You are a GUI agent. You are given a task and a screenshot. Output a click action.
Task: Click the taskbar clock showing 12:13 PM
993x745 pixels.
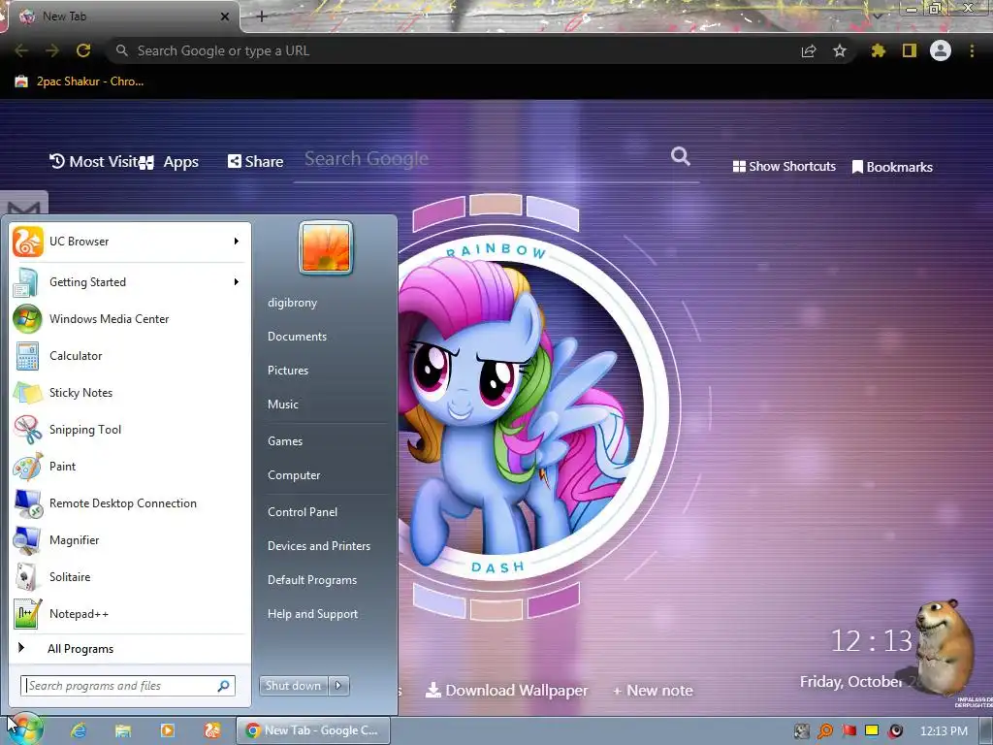[x=944, y=731]
